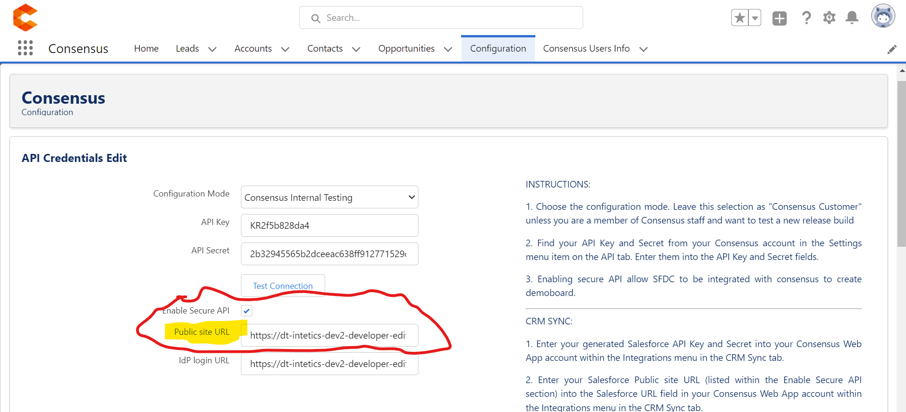Open the Notifications bell
906x412 pixels.
pyautogui.click(x=852, y=18)
